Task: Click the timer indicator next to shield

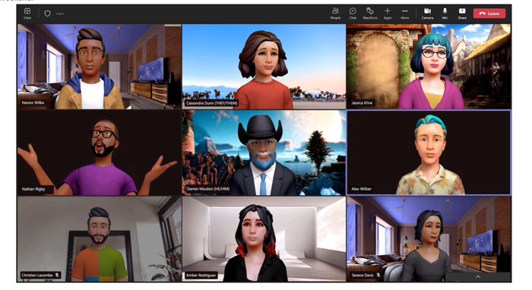Action: pyautogui.click(x=60, y=14)
